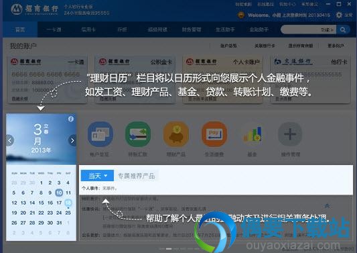Click the user avatar beside Welcome
Screen dimensions: 357x253
(x=241, y=15)
